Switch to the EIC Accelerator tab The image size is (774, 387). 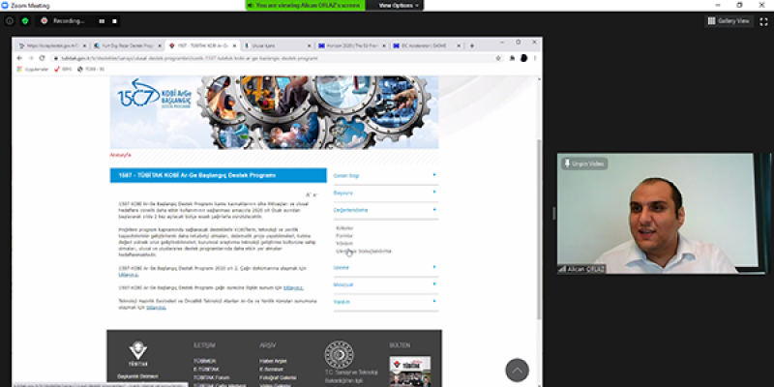coord(427,45)
